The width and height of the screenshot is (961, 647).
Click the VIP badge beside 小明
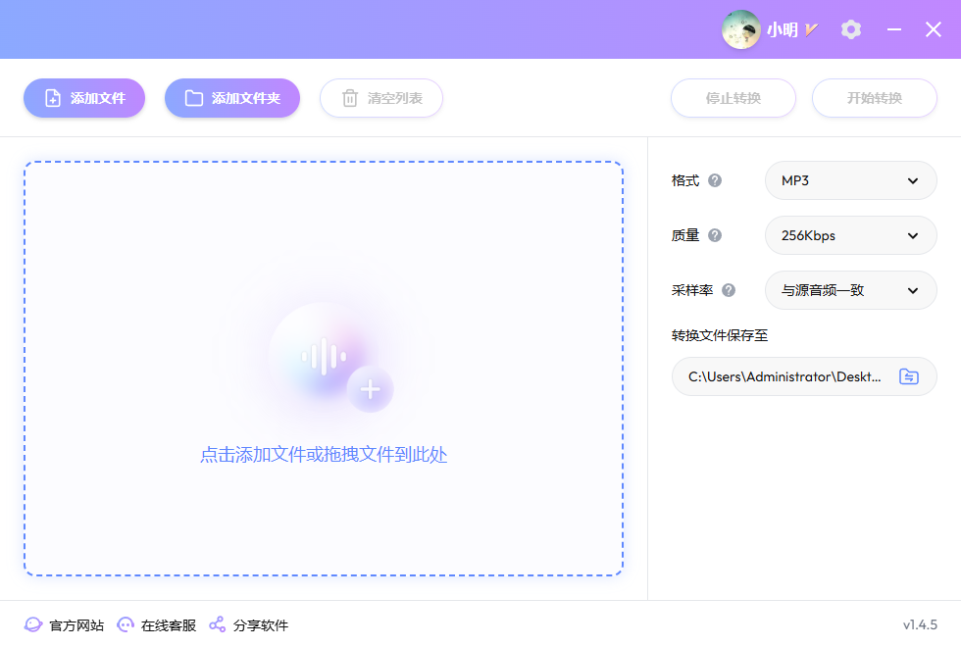[812, 29]
